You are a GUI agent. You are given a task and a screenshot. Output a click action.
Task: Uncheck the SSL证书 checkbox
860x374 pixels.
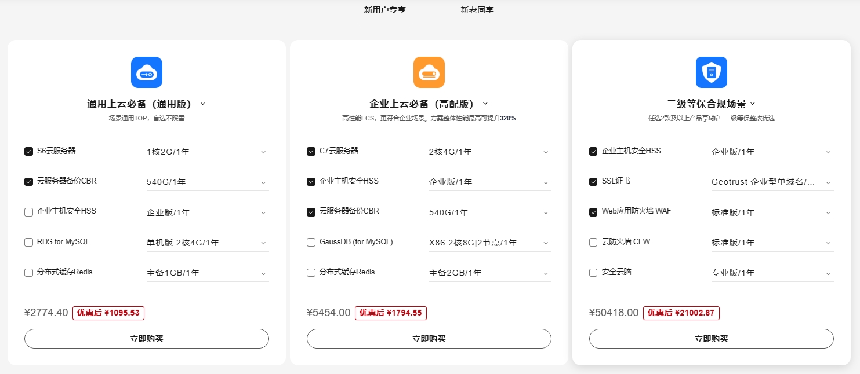pyautogui.click(x=593, y=181)
